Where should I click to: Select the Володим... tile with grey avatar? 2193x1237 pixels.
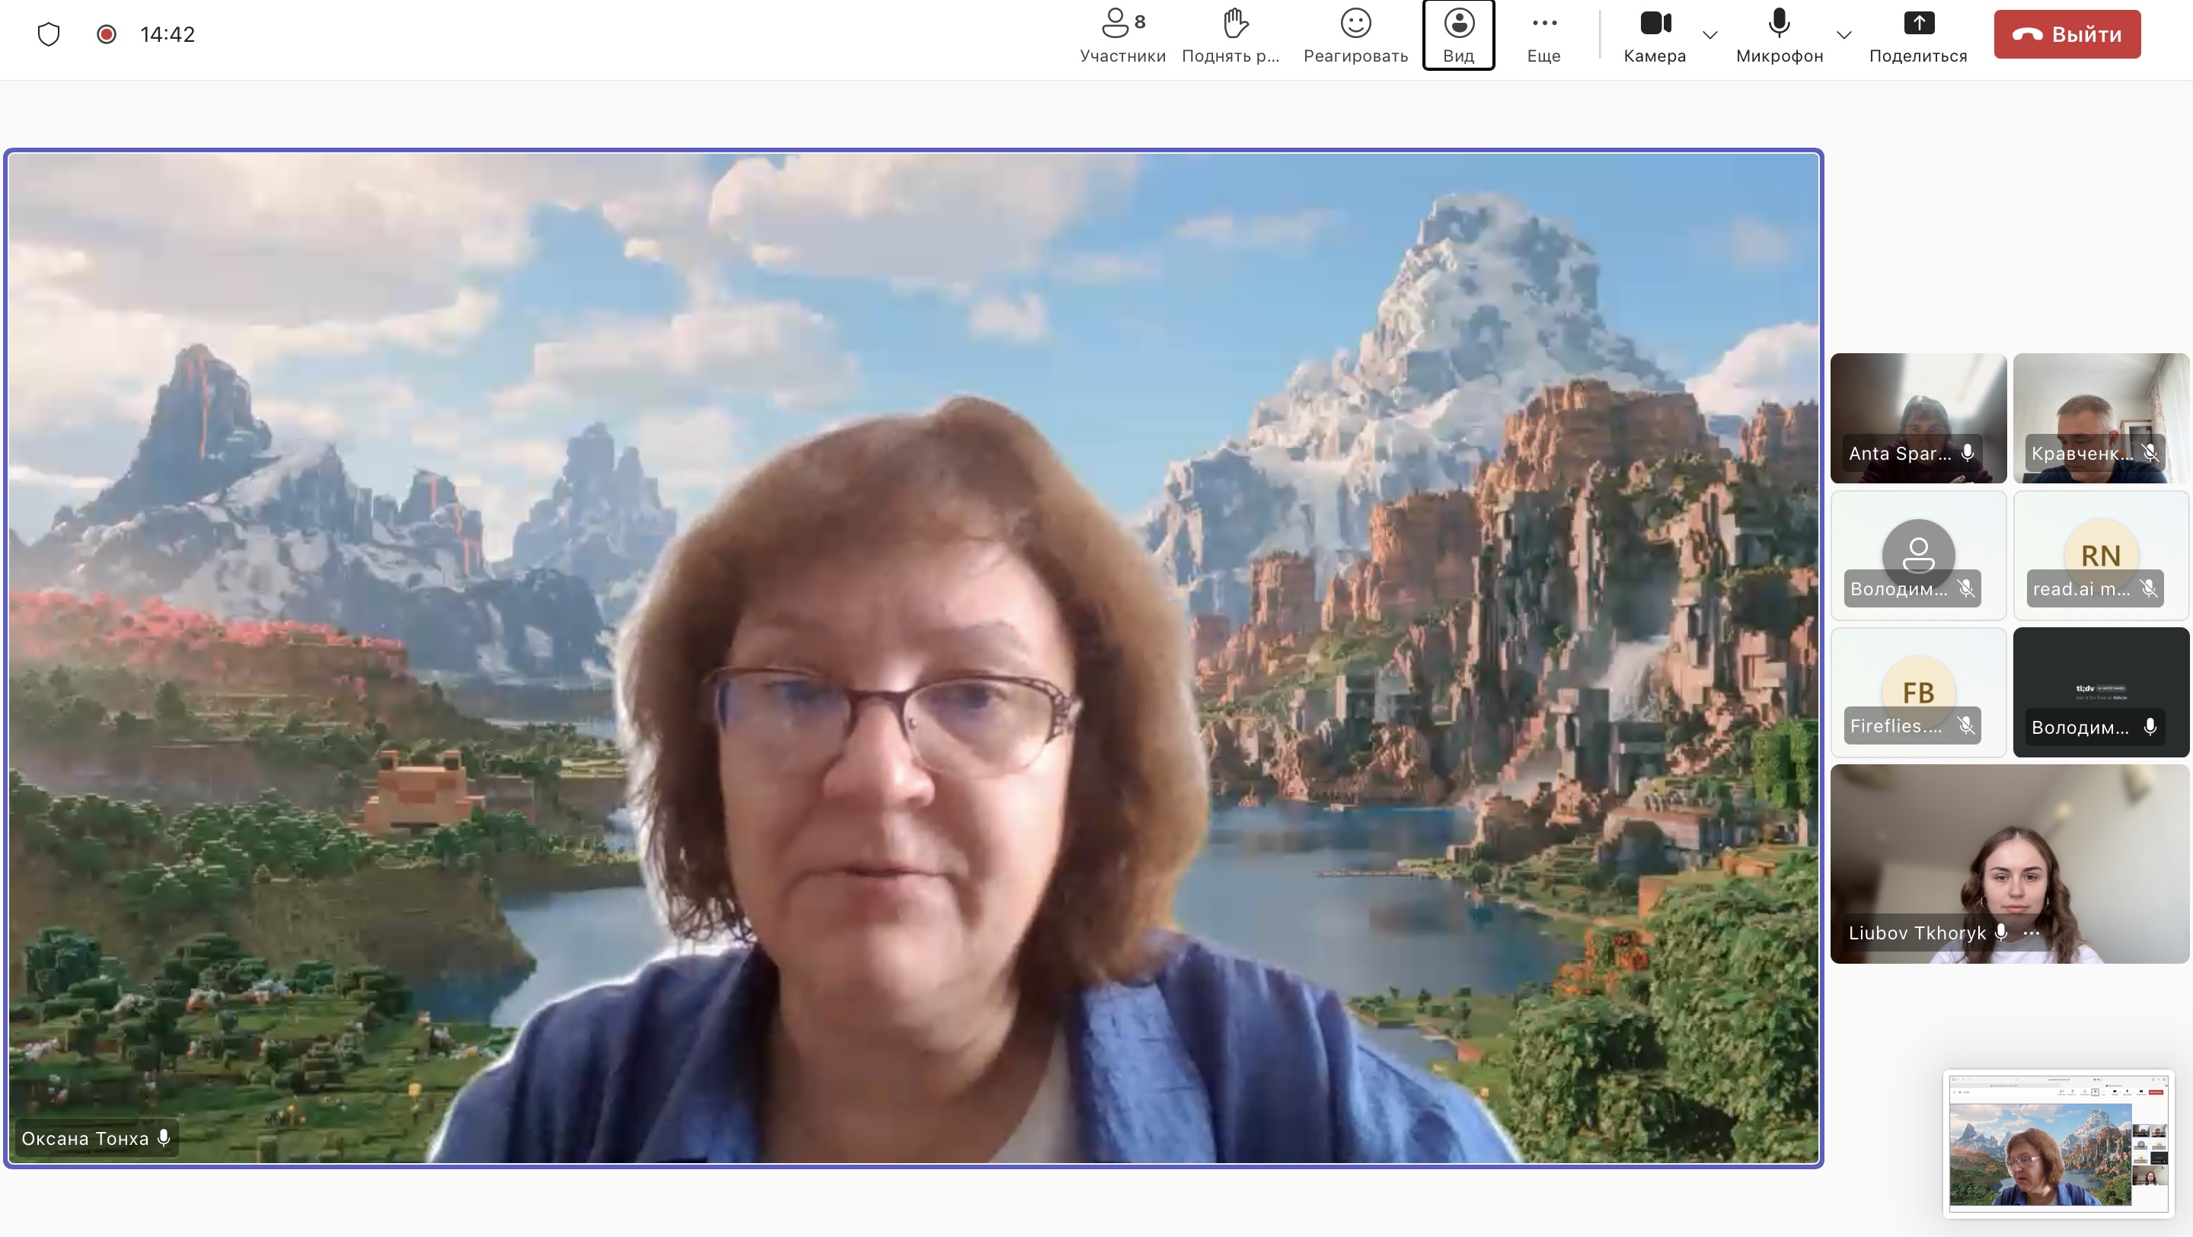(x=1918, y=555)
